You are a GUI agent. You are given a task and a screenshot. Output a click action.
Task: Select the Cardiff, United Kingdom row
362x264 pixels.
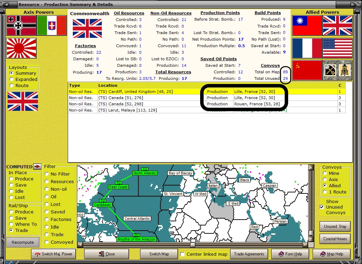point(207,92)
